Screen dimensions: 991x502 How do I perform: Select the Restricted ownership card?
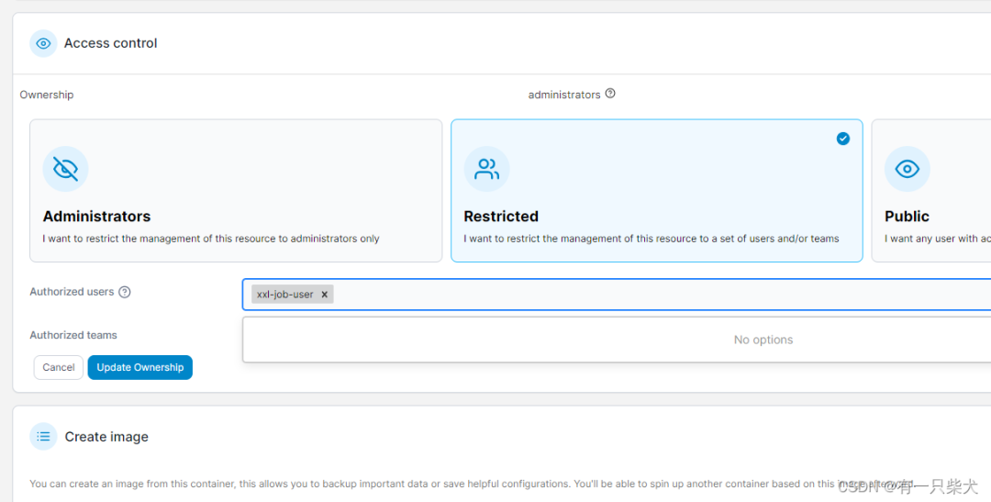[x=657, y=190]
